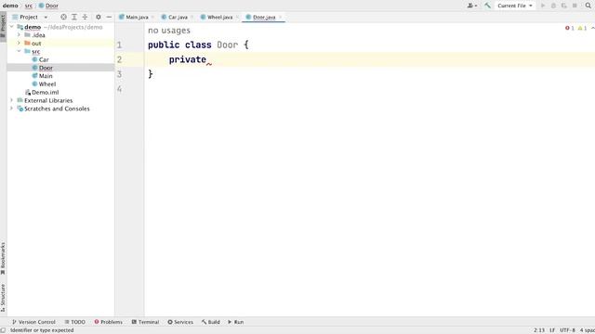Close the Main.java tab
595x334 pixels.
(152, 17)
